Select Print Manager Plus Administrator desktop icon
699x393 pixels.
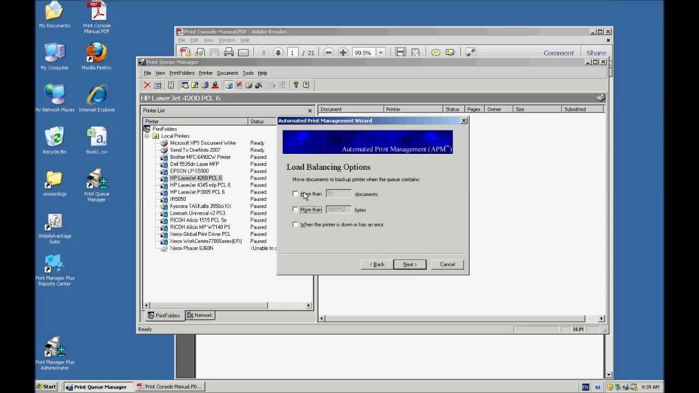[55, 354]
